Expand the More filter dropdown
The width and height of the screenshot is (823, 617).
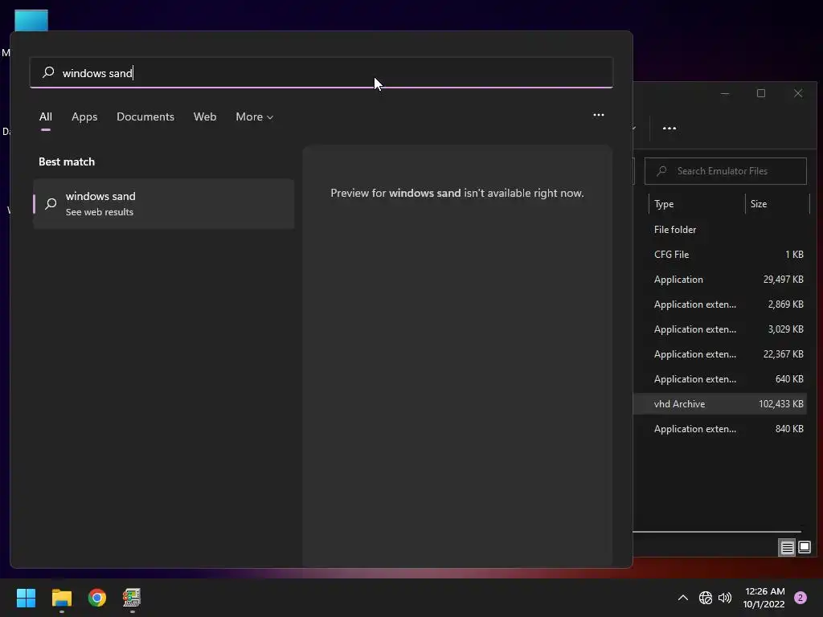coord(255,116)
